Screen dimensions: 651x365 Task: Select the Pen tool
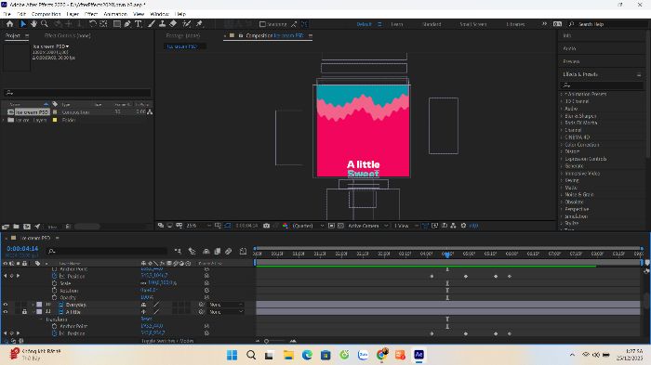point(127,24)
